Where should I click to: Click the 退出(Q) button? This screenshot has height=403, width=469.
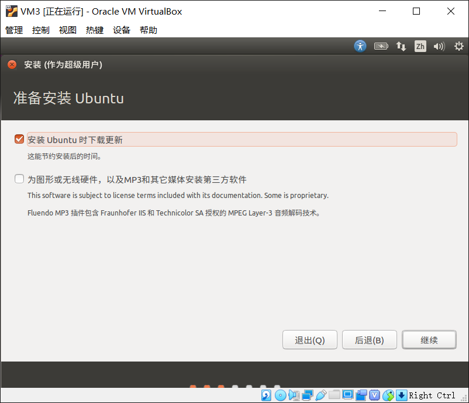[310, 340]
